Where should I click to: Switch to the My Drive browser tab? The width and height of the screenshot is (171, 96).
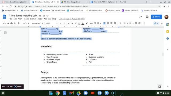pyautogui.click(x=75, y=2)
